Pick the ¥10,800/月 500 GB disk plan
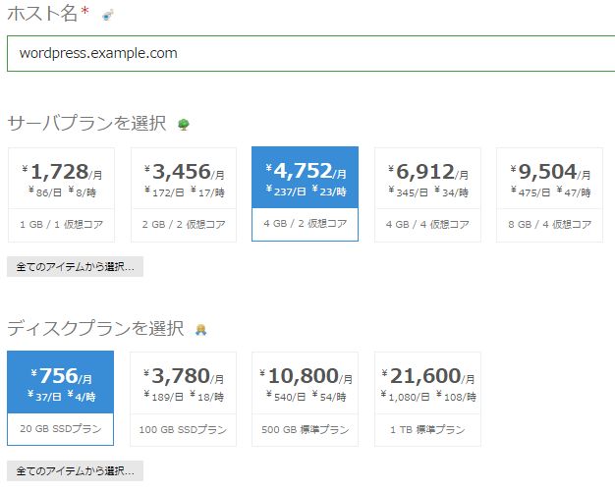Viewport: 615px width, 492px height. click(x=306, y=398)
